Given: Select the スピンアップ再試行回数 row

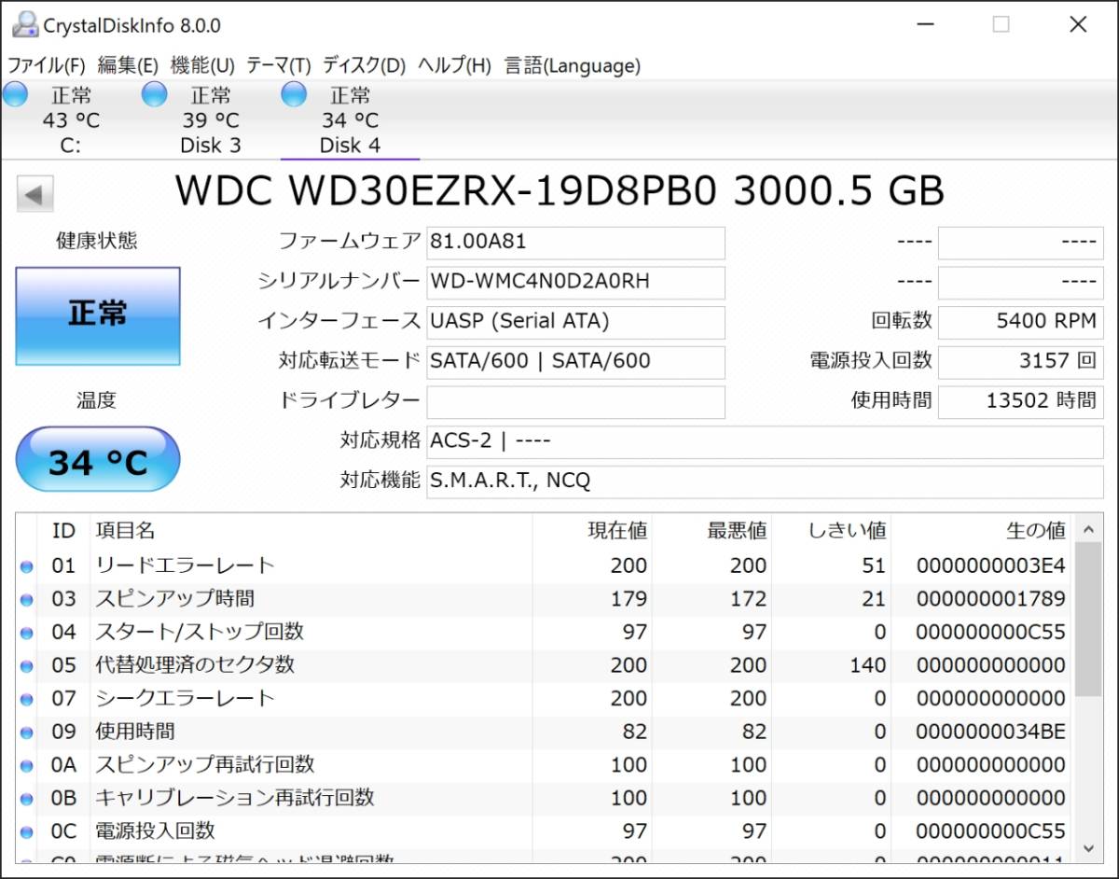Looking at the screenshot, I should click(x=546, y=765).
